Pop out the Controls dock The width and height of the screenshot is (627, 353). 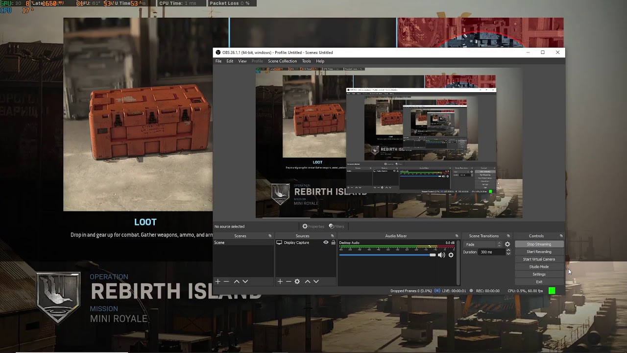pyautogui.click(x=561, y=236)
